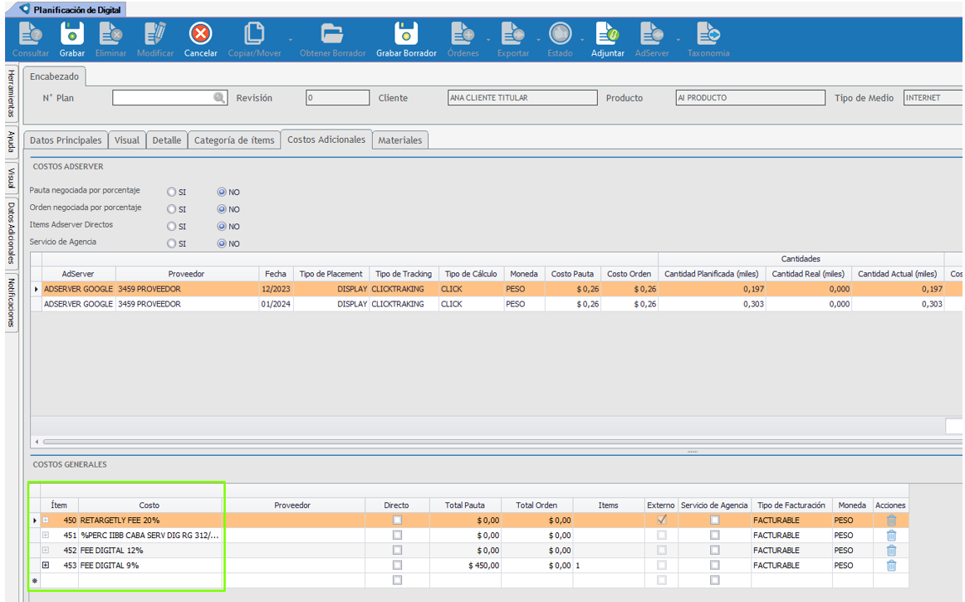Click the Estado toolbar icon
Screen dimensions: 965x602
[560, 34]
